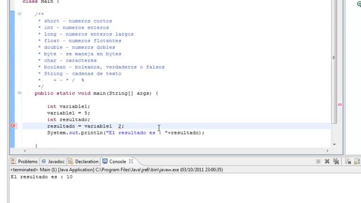
Task: Click the line 'int variable1;'
Action: click(69, 107)
